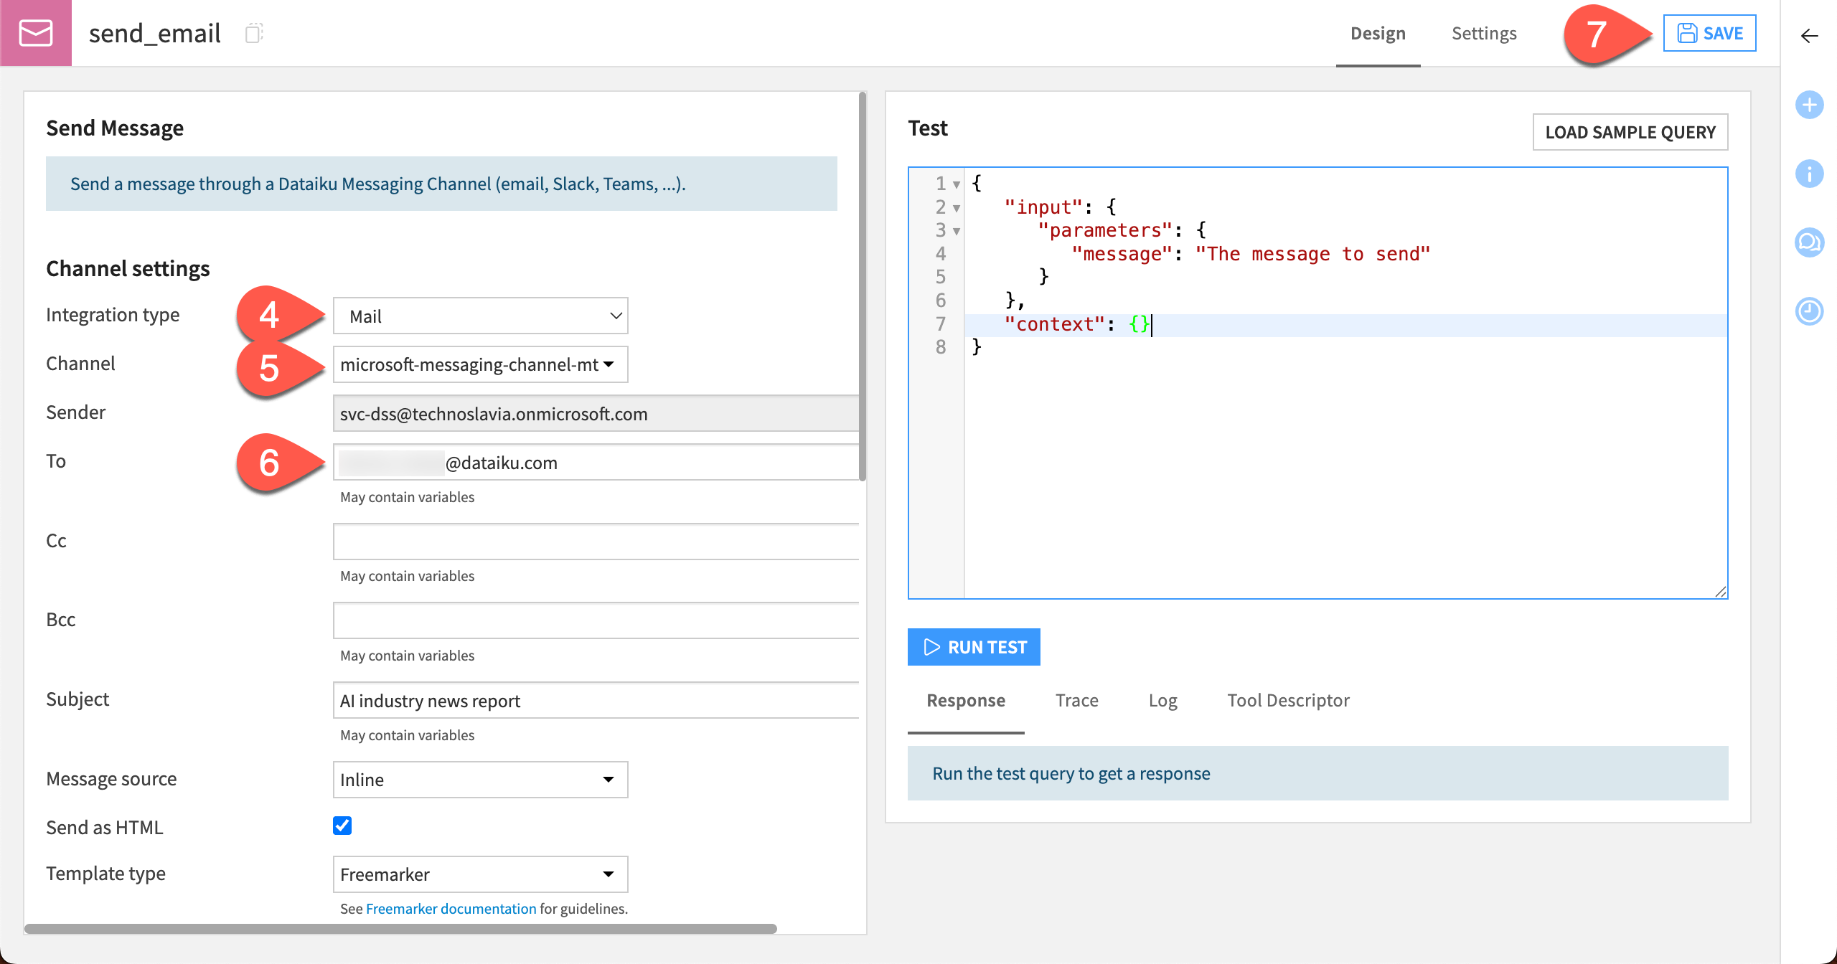Viewport: 1837px width, 964px height.
Task: Open the Integration type Mail dropdown
Action: point(479,316)
